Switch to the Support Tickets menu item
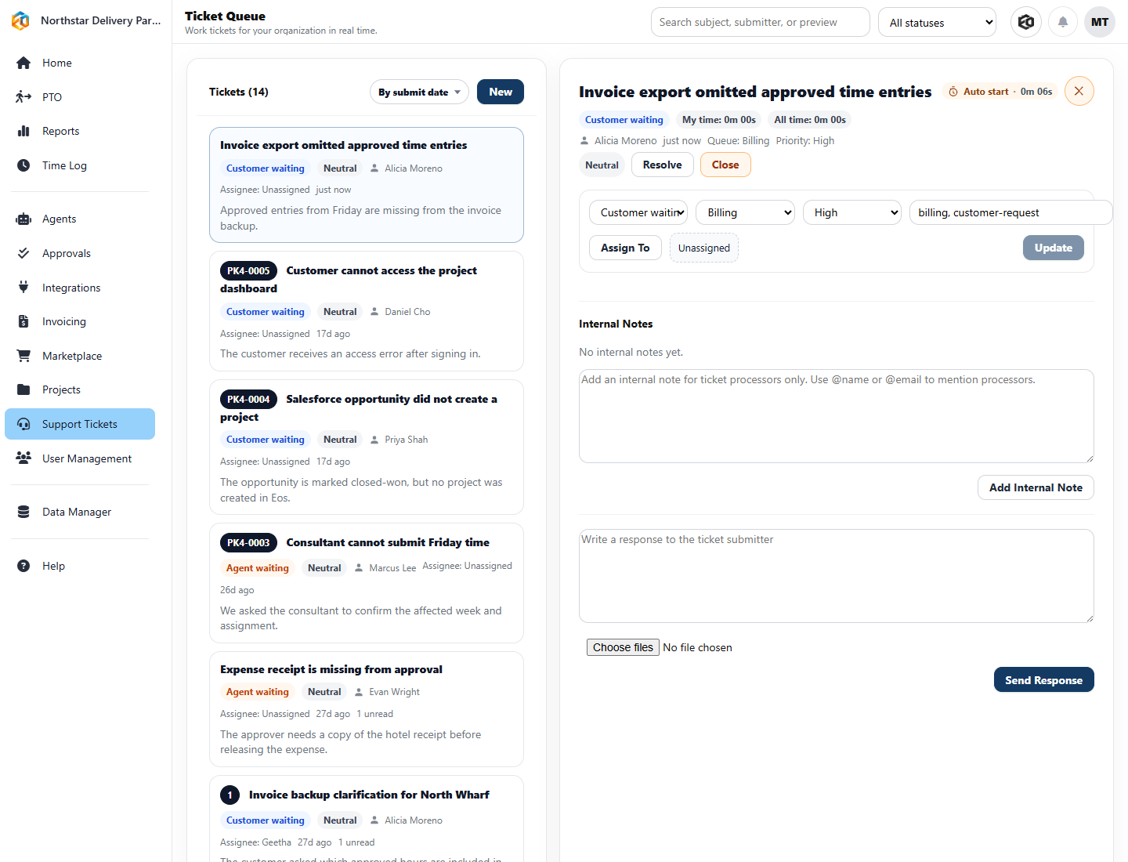1128x862 pixels. click(80, 424)
